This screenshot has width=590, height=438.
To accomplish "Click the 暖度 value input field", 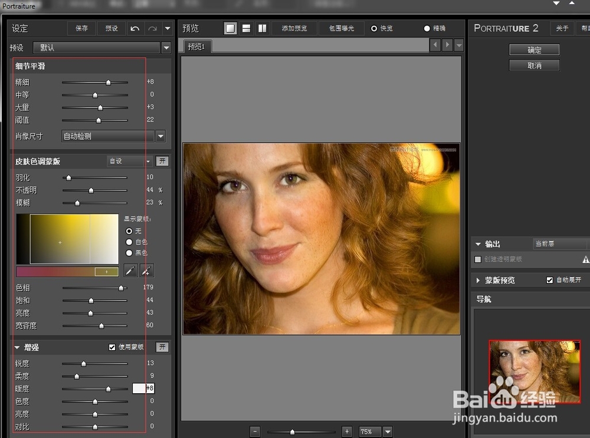I will tap(143, 388).
